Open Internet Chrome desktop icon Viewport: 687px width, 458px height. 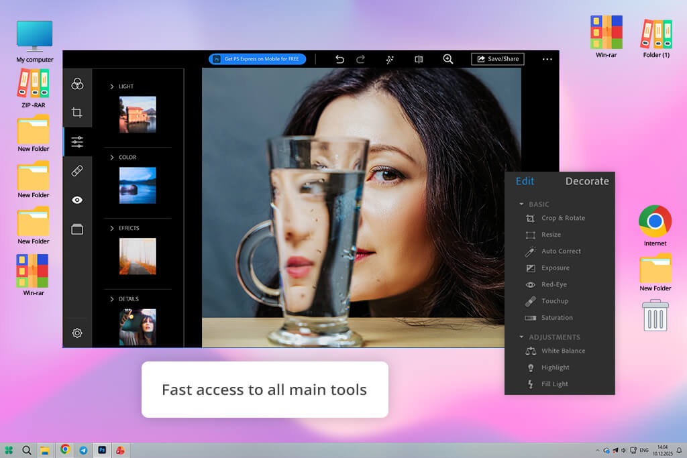click(x=655, y=225)
